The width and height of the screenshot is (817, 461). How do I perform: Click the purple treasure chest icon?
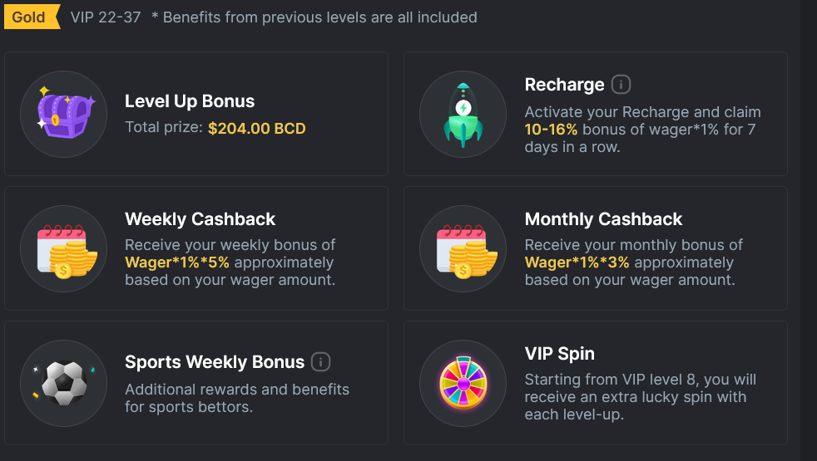tap(63, 114)
